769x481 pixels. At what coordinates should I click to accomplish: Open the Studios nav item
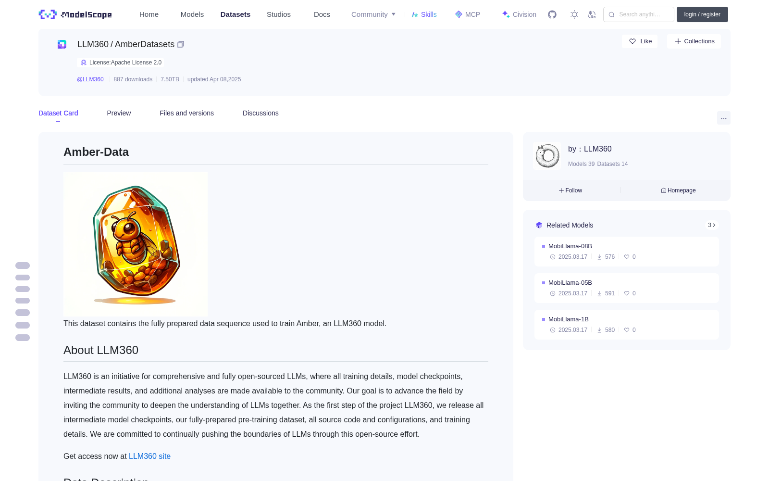pyautogui.click(x=279, y=14)
